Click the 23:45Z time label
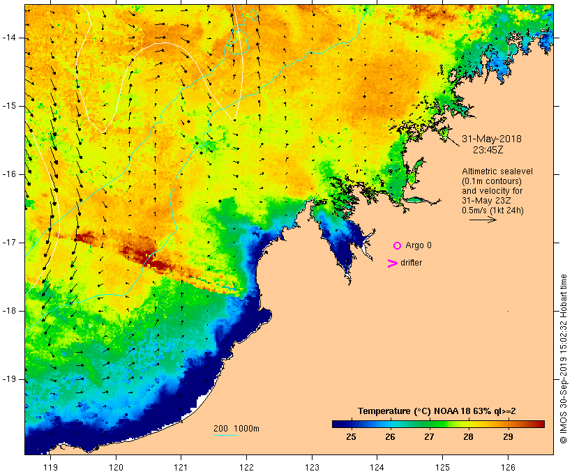Viewport: 572px width, 474px height. [488, 150]
